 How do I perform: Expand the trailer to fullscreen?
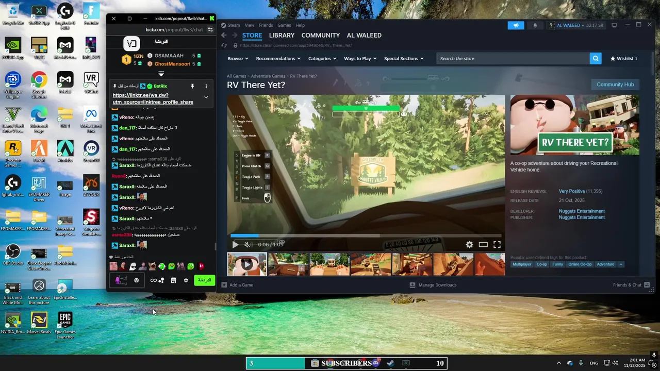click(x=497, y=245)
